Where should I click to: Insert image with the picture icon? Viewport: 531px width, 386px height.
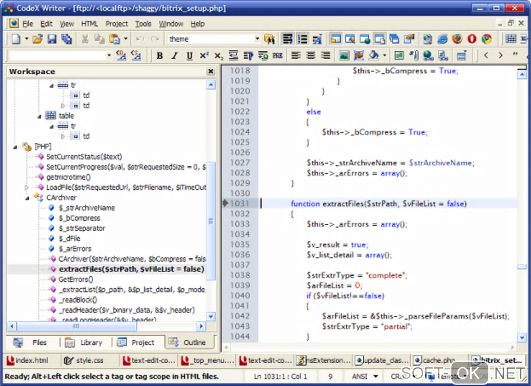(x=344, y=56)
